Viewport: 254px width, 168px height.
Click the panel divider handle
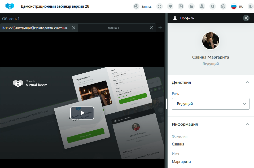(166, 104)
